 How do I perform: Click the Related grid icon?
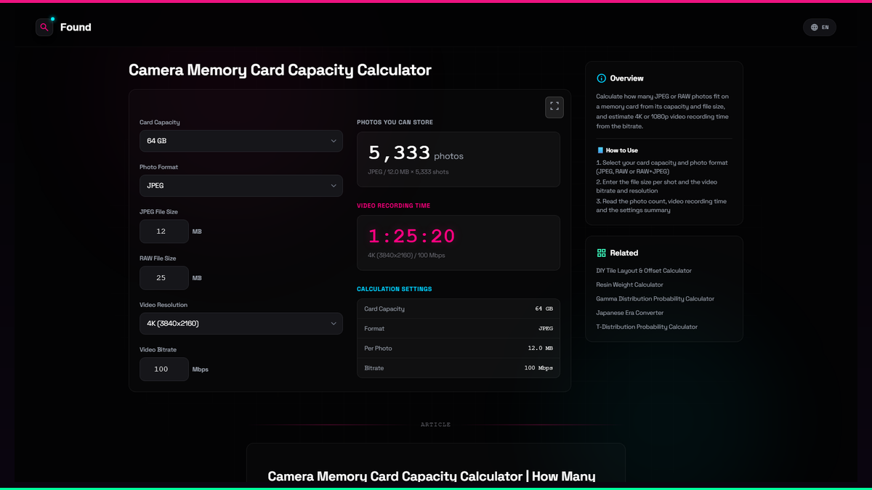pos(601,253)
